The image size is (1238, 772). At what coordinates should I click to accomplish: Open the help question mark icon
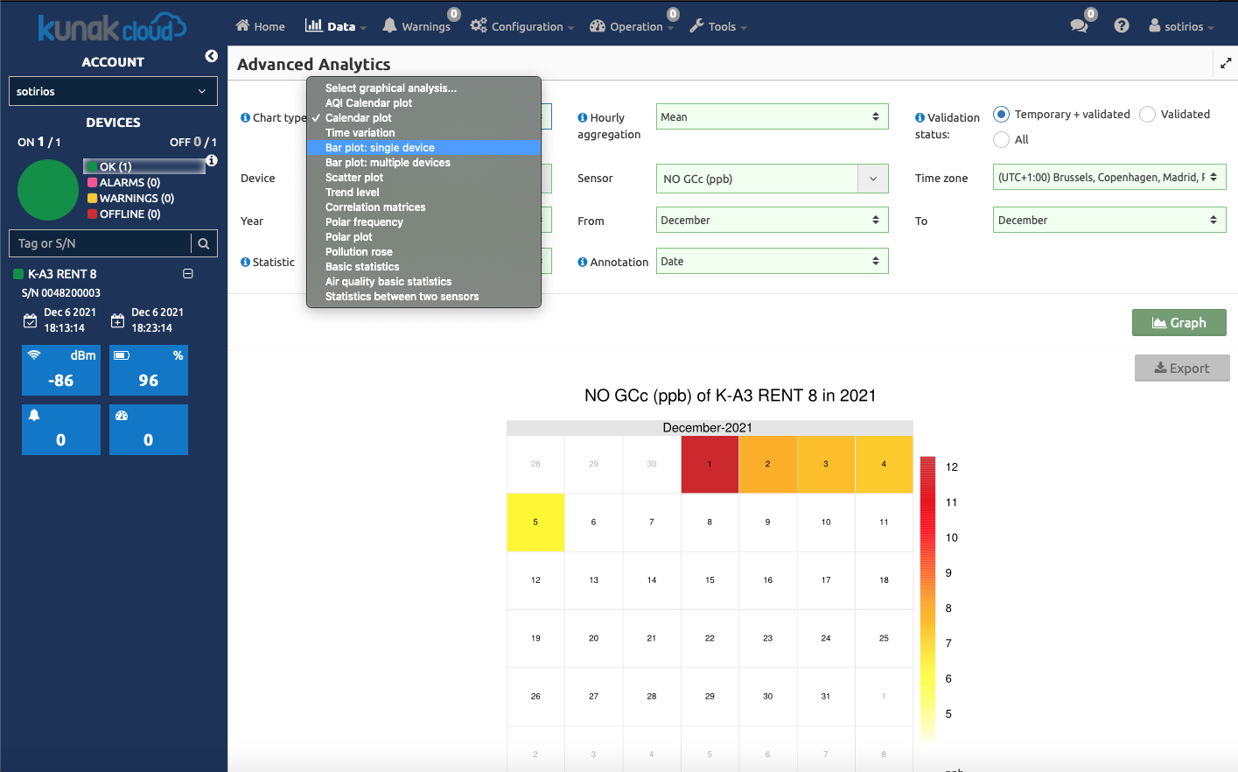tap(1121, 26)
